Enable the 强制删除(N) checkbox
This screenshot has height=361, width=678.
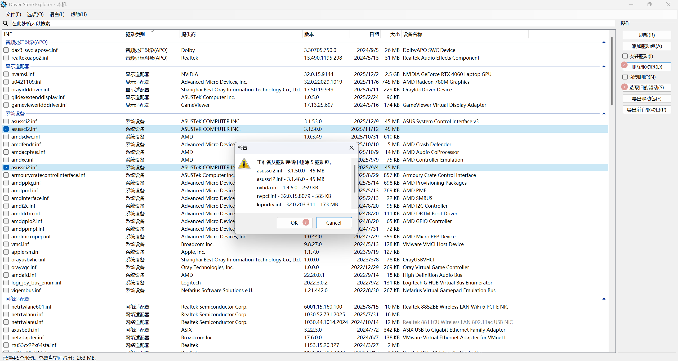coord(625,77)
